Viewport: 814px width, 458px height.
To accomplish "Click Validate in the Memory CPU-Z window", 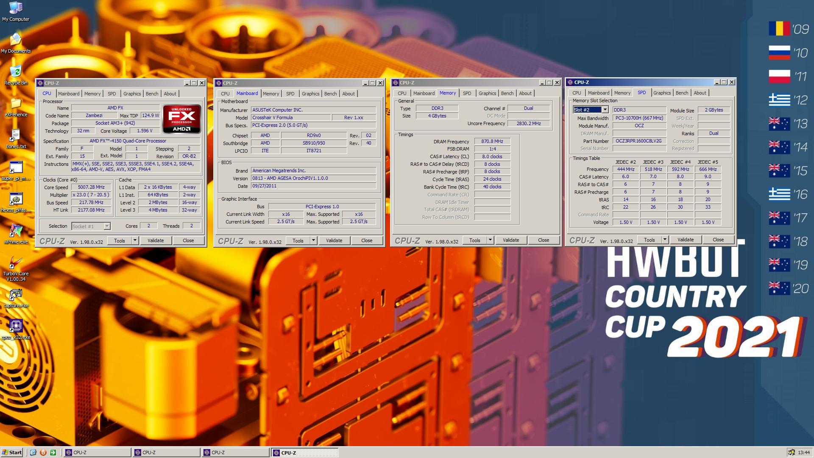I will [511, 240].
